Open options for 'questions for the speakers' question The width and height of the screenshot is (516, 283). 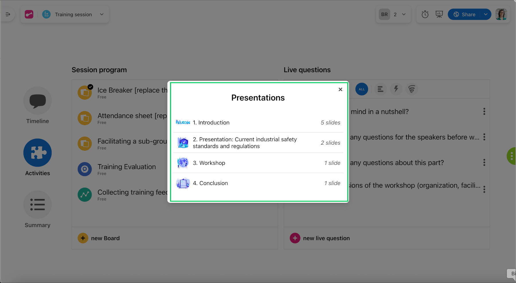point(484,137)
